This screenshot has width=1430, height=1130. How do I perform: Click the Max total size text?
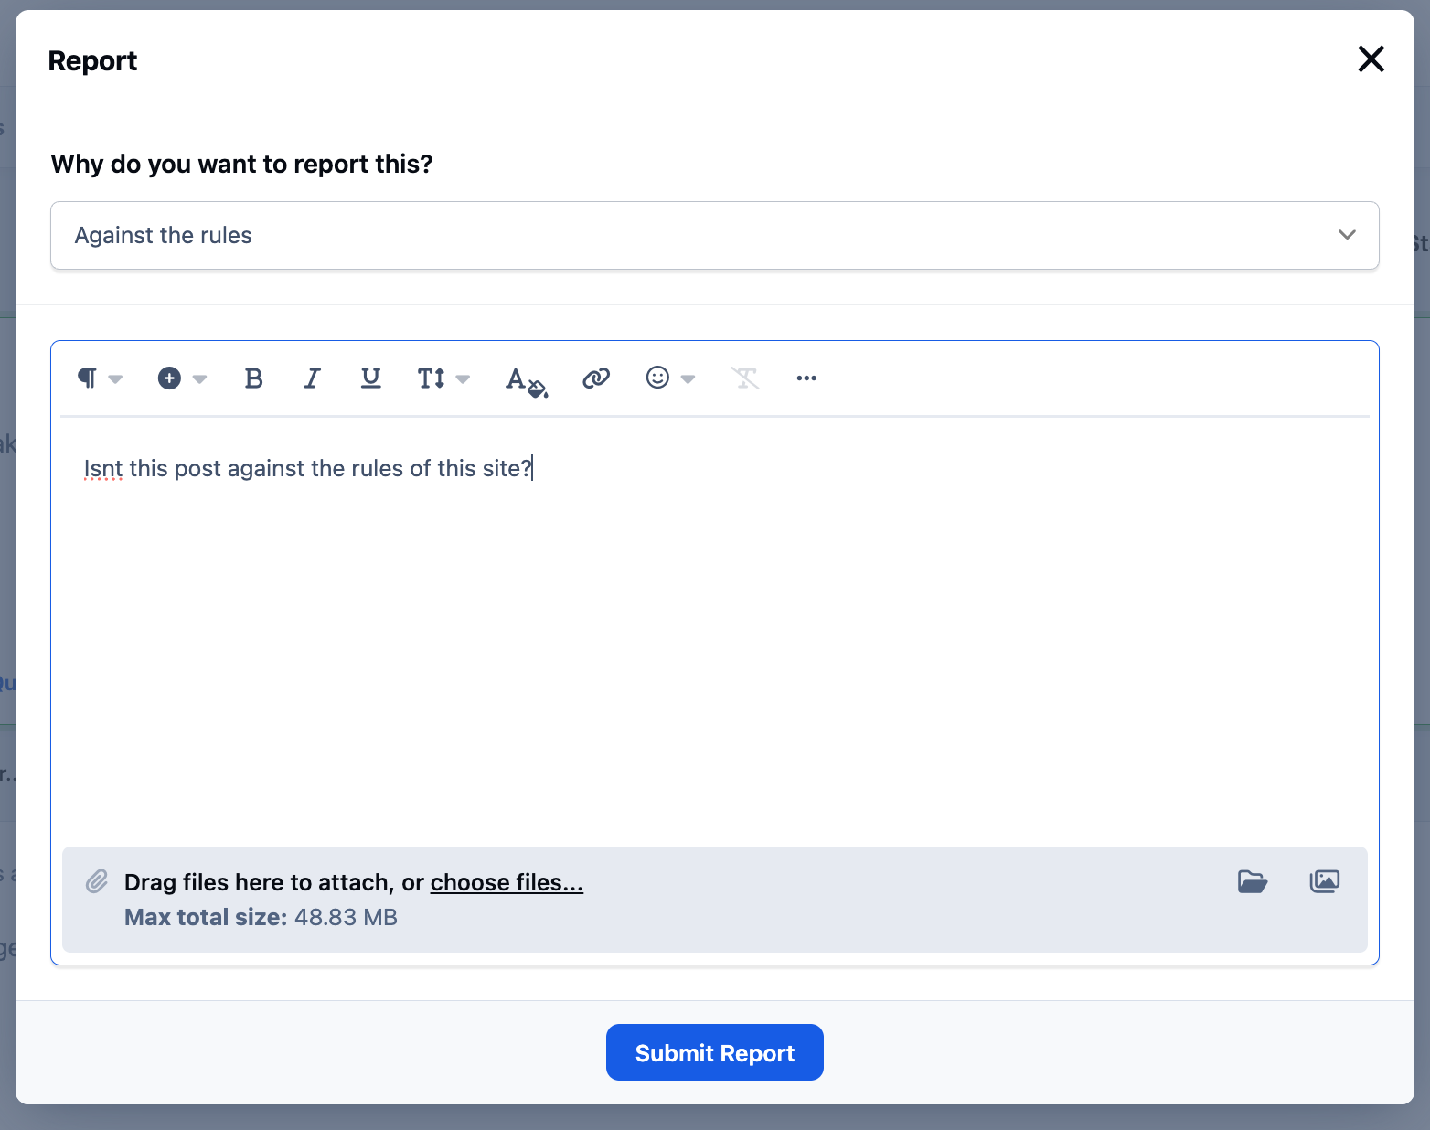click(x=261, y=917)
